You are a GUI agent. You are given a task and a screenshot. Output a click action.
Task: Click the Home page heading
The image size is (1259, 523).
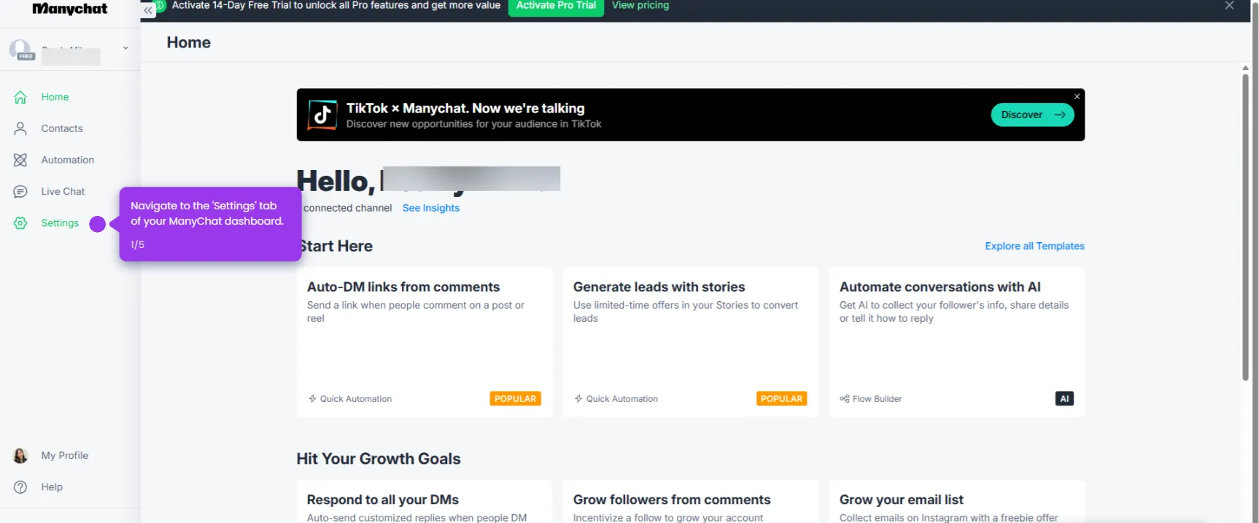(x=188, y=42)
